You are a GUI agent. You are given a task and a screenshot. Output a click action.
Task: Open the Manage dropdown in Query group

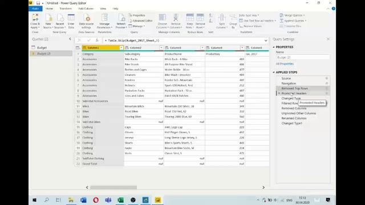coord(137,26)
